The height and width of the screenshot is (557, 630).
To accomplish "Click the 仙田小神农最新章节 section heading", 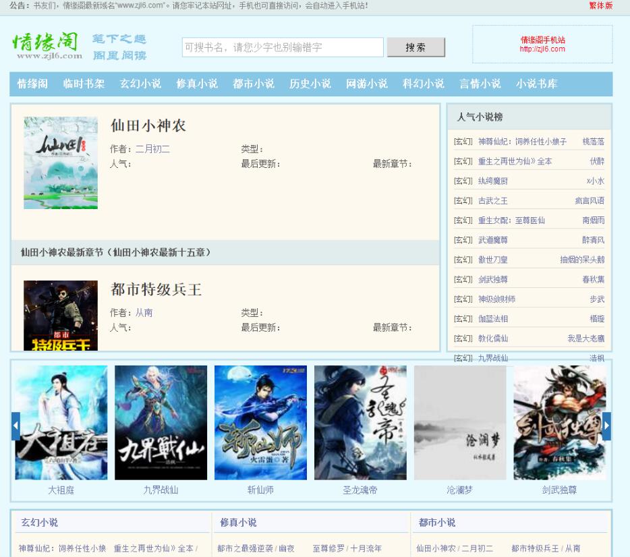I will tap(116, 253).
